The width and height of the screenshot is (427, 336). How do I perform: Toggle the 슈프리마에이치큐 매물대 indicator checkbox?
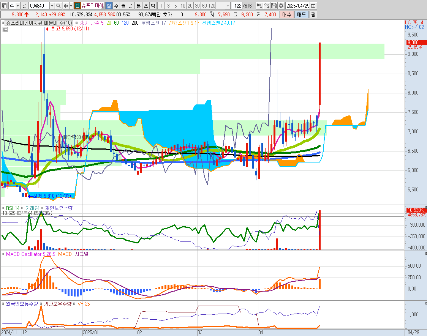coord(3,23)
